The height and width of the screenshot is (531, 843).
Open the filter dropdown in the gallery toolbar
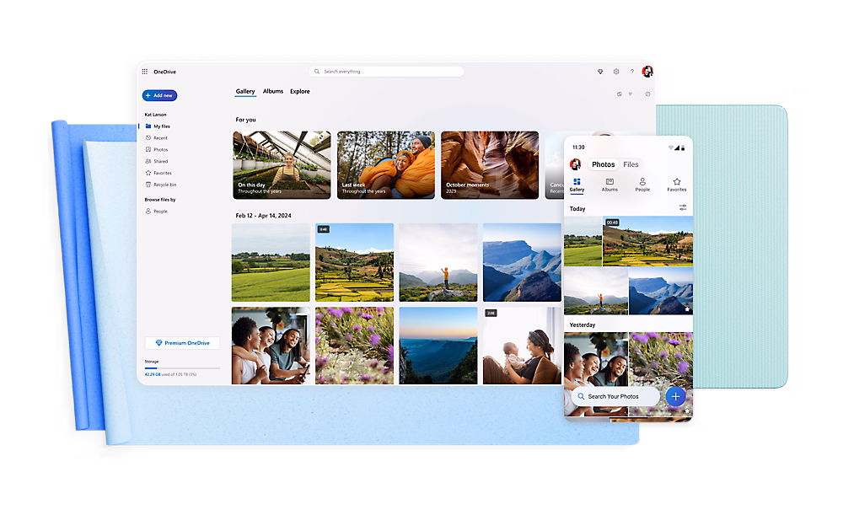630,94
